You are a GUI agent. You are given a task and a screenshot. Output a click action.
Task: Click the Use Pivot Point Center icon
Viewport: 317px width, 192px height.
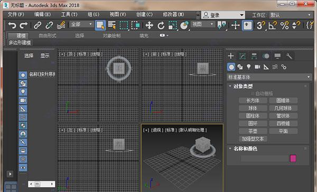221,25
